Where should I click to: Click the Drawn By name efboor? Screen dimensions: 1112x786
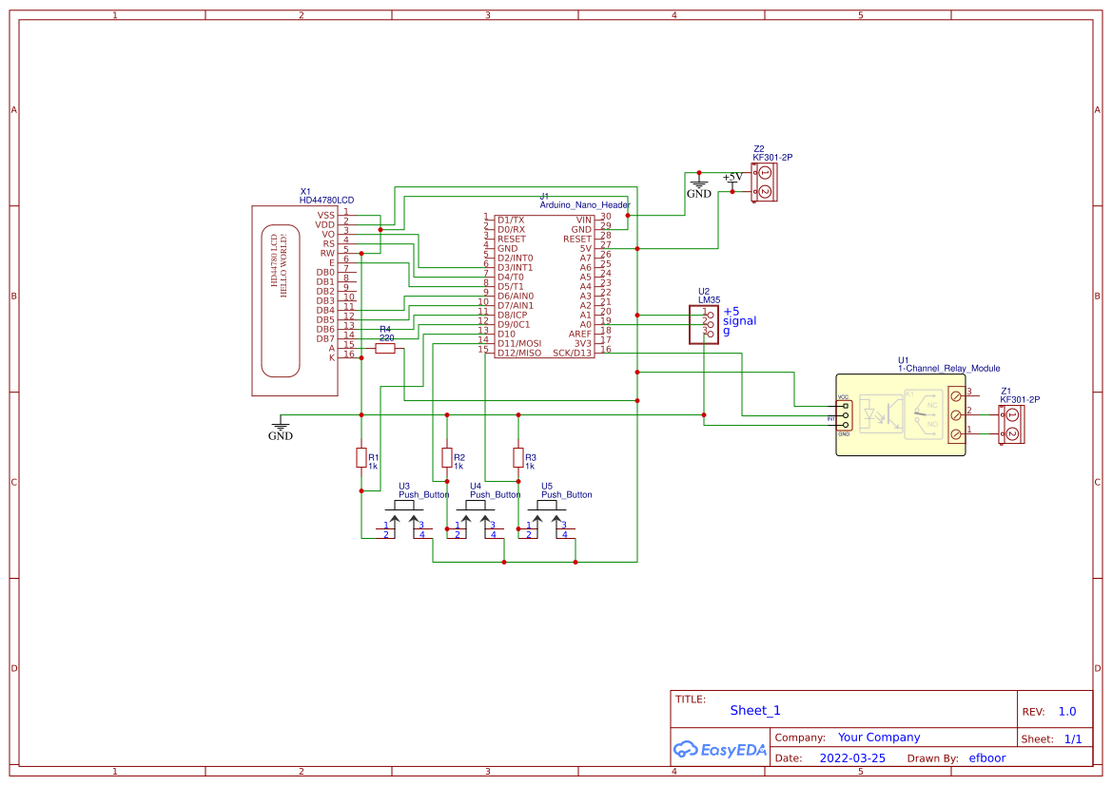pos(986,757)
